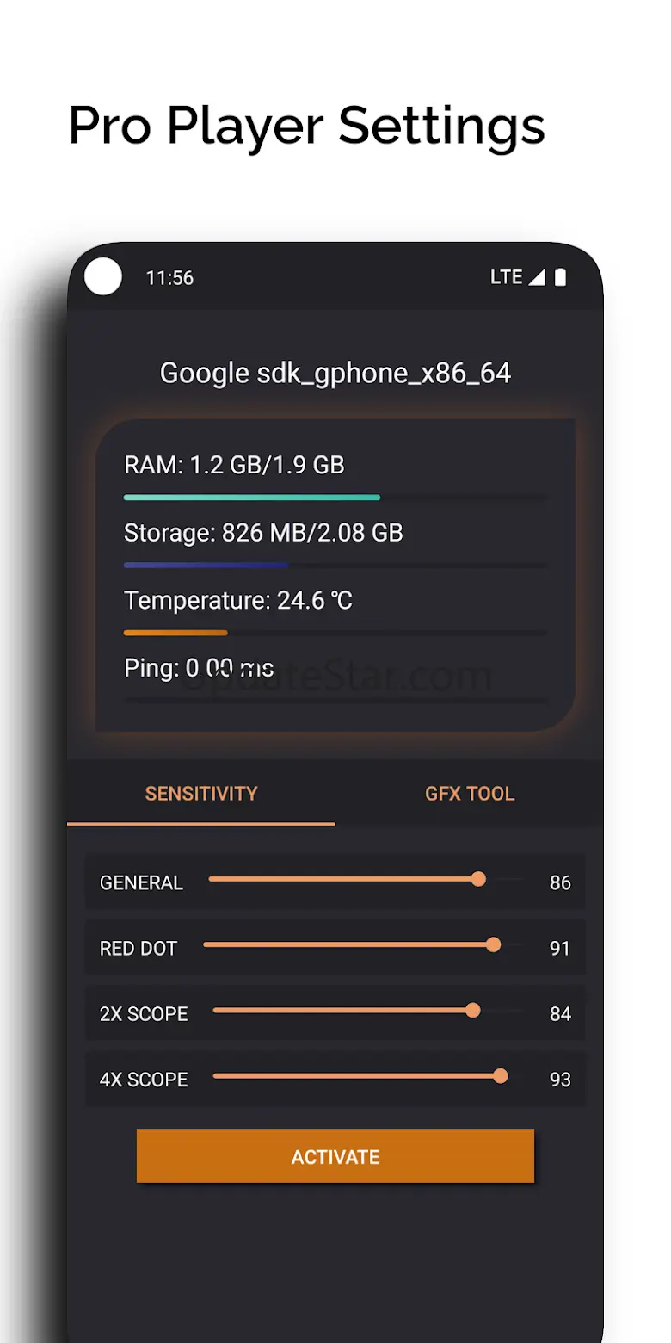Tap the RAM usage progress bar

(335, 498)
